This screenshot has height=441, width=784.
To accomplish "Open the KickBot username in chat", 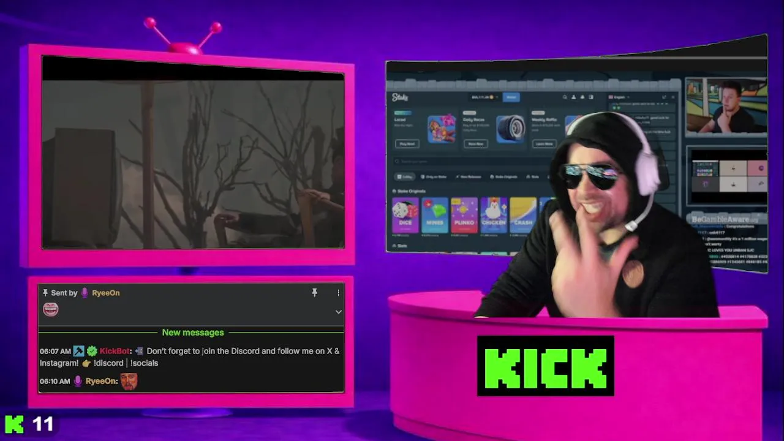I will click(115, 351).
